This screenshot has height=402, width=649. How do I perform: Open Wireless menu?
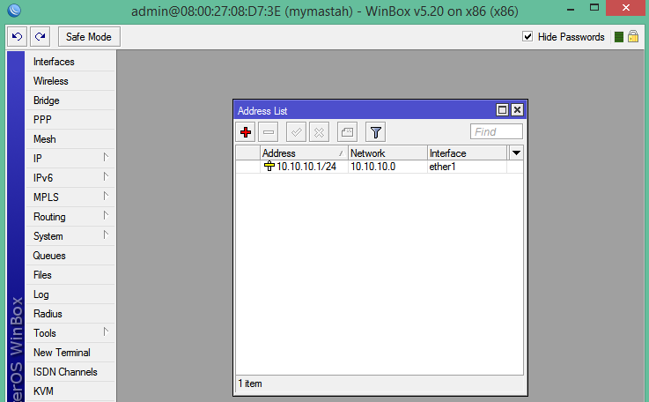click(70, 81)
